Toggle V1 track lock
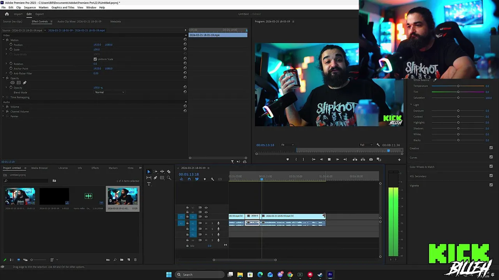This screenshot has height=280, width=499. tap(187, 217)
